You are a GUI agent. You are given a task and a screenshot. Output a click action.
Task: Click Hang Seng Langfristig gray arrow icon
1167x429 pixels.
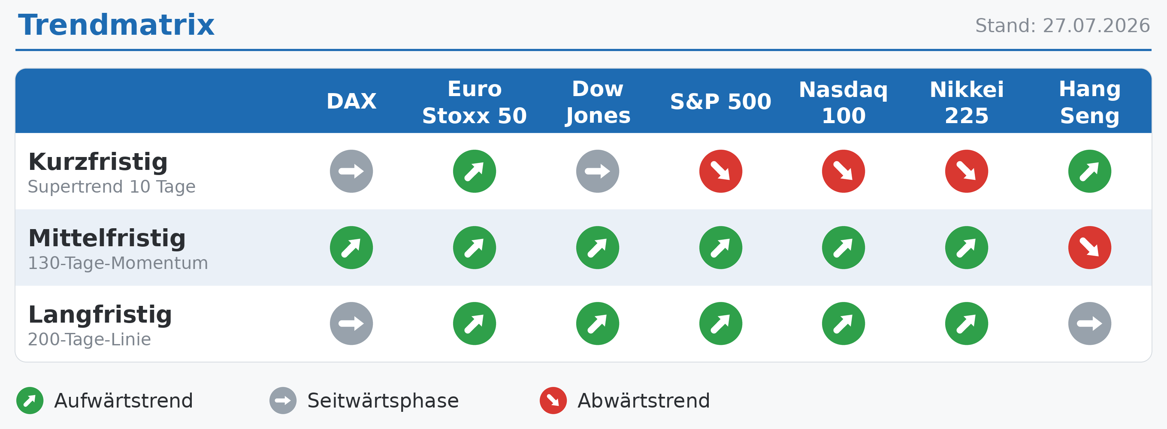[1089, 323]
